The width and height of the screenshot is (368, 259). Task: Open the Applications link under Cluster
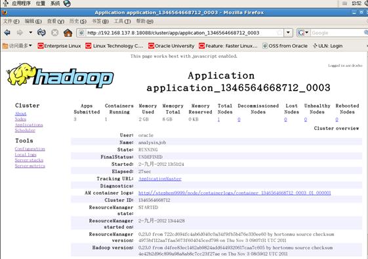click(x=29, y=125)
